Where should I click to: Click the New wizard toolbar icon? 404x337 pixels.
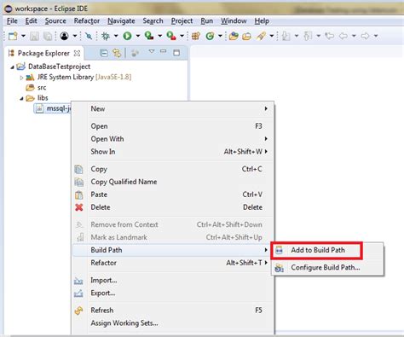[x=13, y=36]
